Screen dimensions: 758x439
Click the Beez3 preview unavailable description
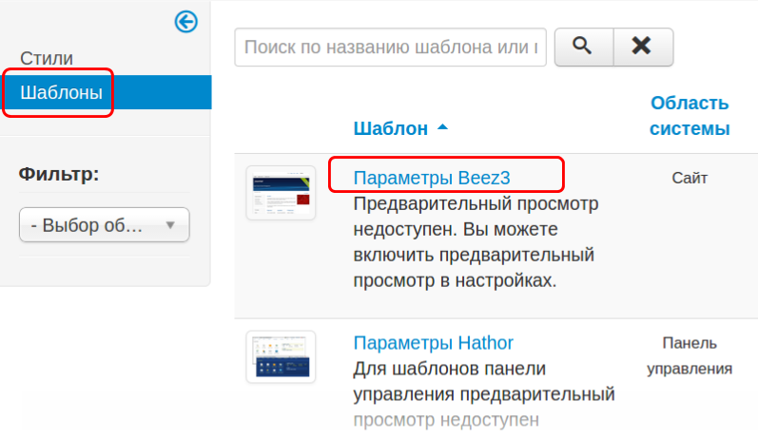tap(474, 242)
